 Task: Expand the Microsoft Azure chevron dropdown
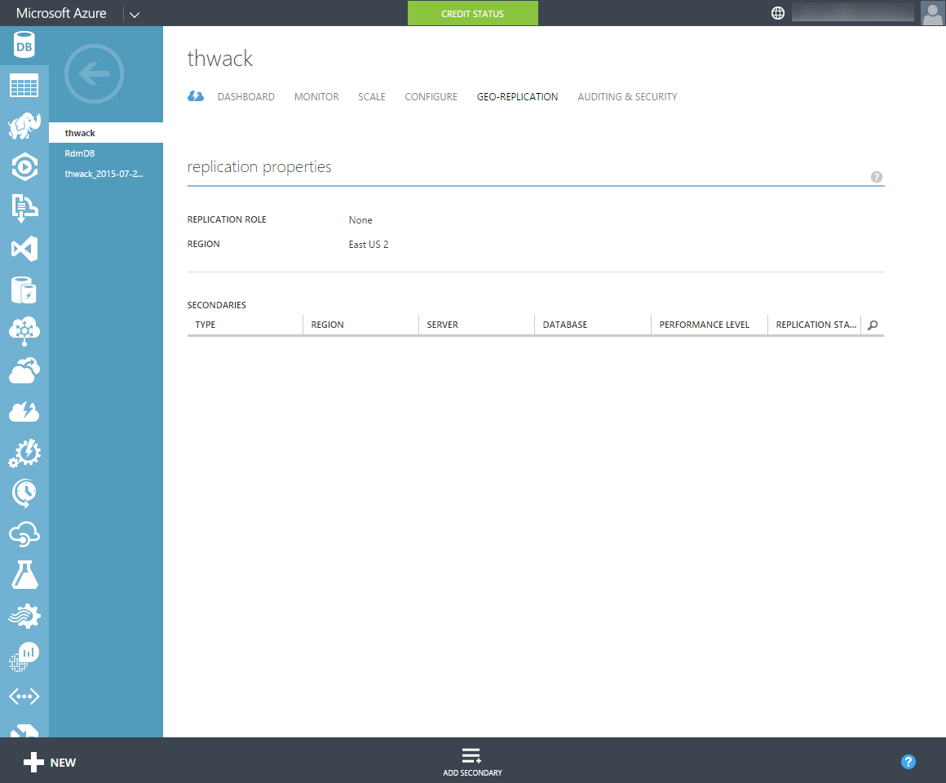click(x=135, y=15)
